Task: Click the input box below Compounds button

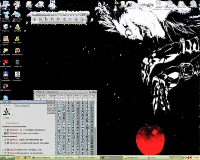Action: (x=37, y=99)
